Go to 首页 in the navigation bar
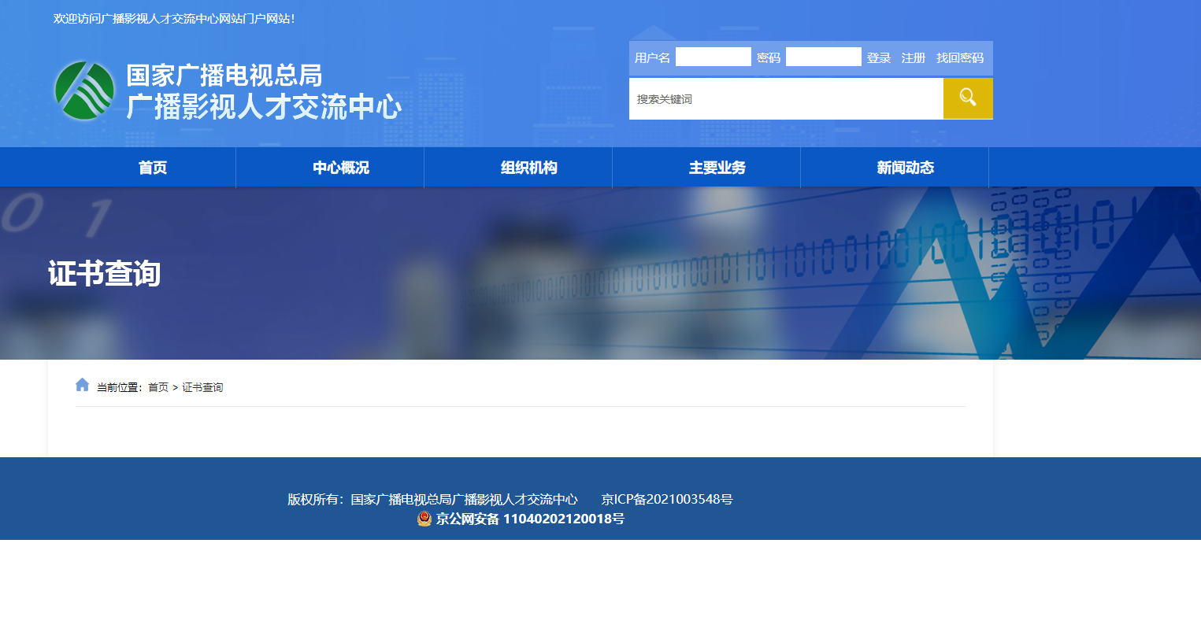The width and height of the screenshot is (1201, 617). [153, 168]
